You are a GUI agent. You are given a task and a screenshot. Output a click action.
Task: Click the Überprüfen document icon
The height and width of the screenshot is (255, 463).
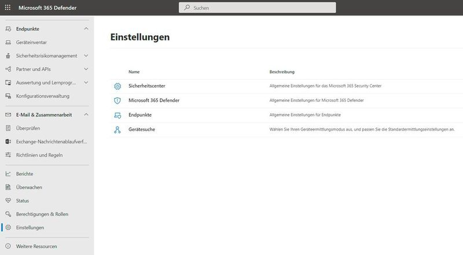[8, 128]
